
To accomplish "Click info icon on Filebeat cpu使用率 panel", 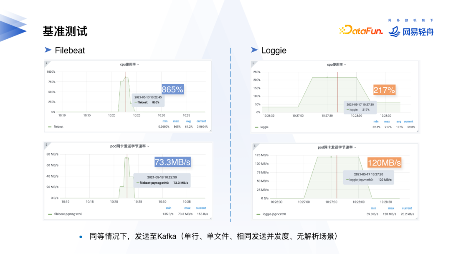I will [46, 63].
